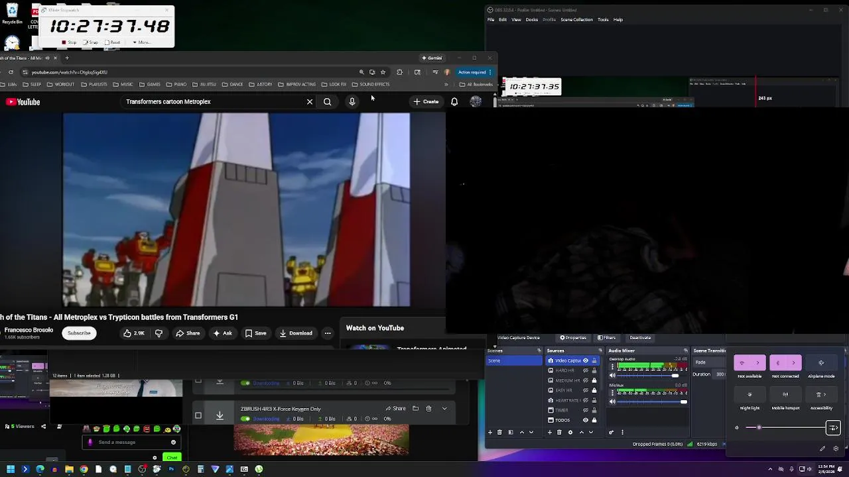Show hidden bookmarks with double chevron

[x=446, y=84]
